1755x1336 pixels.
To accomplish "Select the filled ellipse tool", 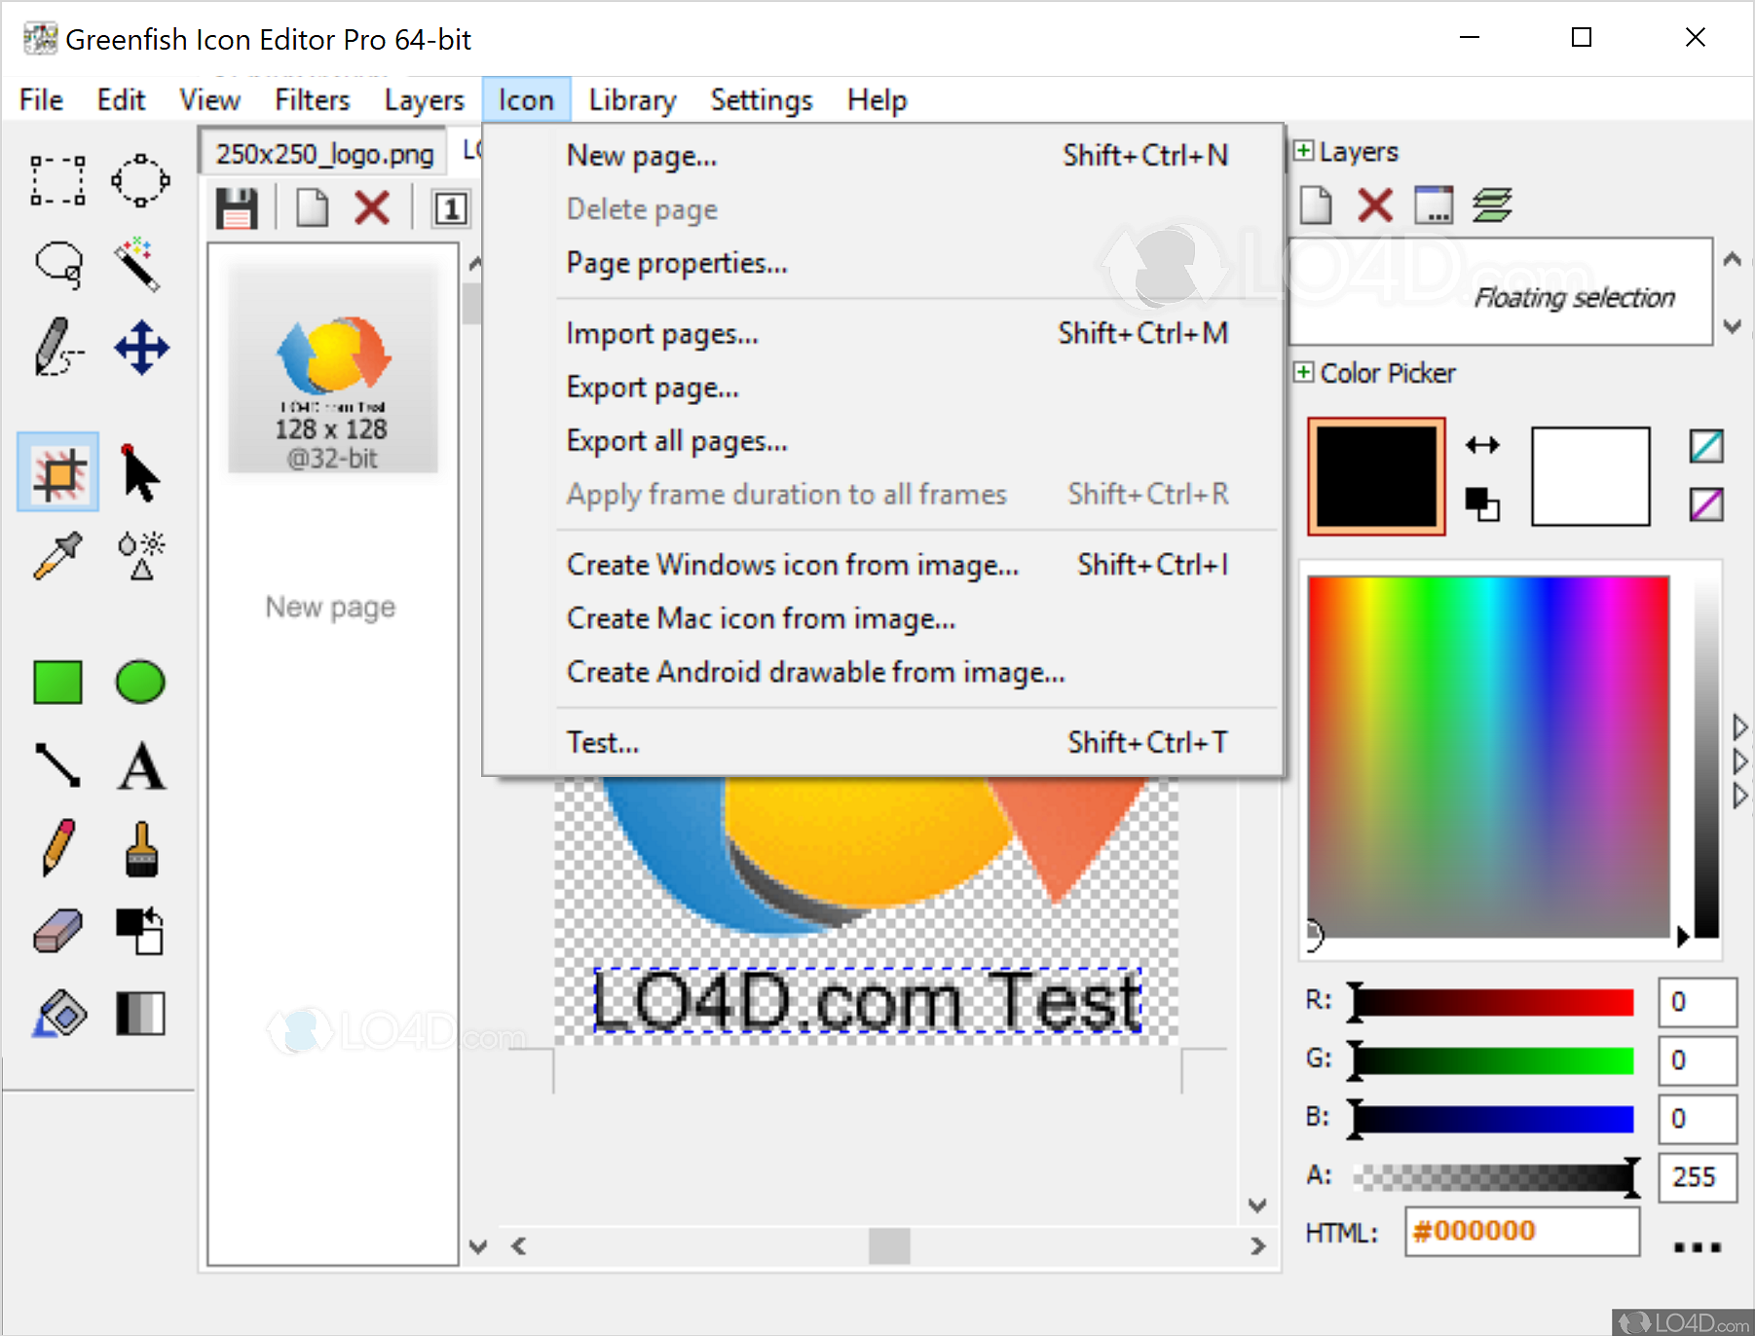I will coord(139,682).
